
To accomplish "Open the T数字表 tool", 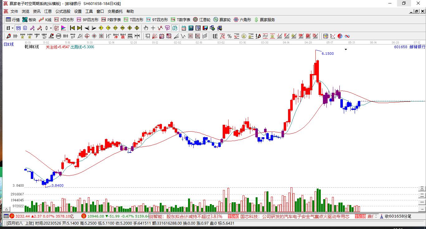I will (x=180, y=20).
